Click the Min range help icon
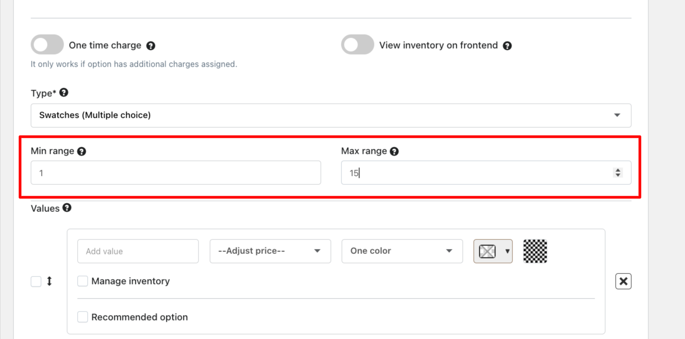685x339 pixels. click(82, 151)
